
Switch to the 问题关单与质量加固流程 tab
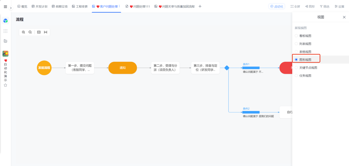click(174, 6)
